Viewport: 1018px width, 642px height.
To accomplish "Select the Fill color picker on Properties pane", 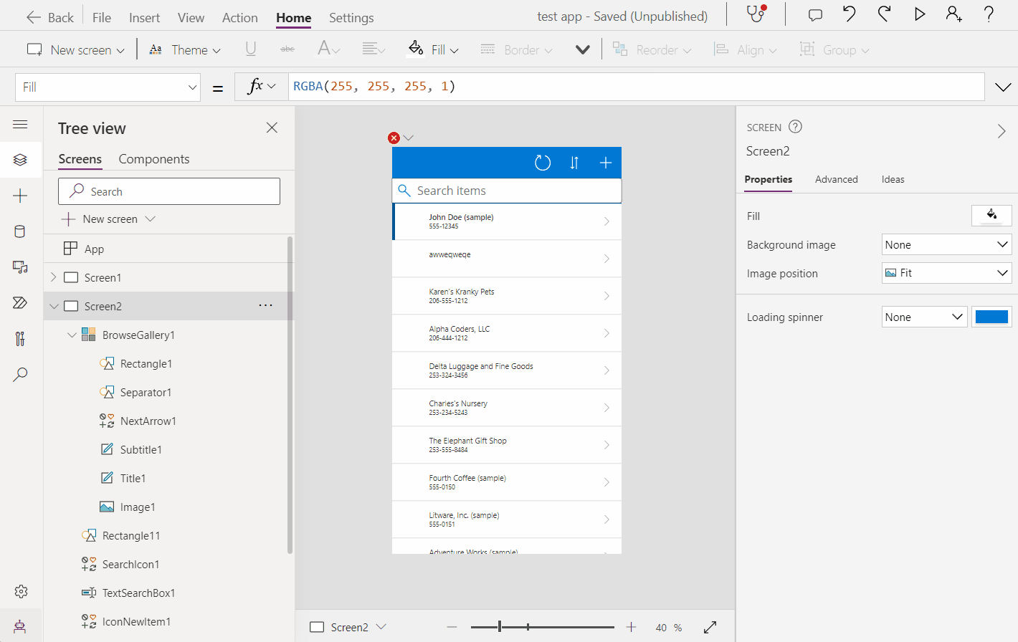I will click(x=991, y=215).
